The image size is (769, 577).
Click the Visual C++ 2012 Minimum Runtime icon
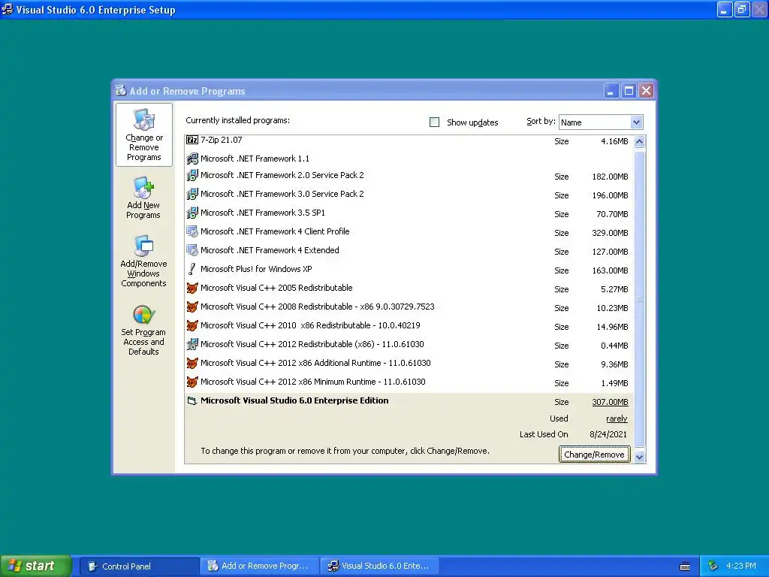pos(192,382)
